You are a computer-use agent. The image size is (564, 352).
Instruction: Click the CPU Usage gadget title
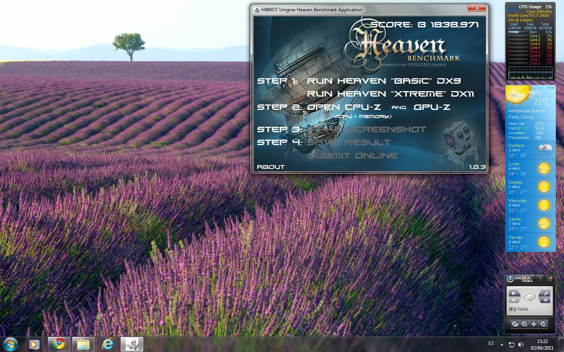(x=530, y=7)
